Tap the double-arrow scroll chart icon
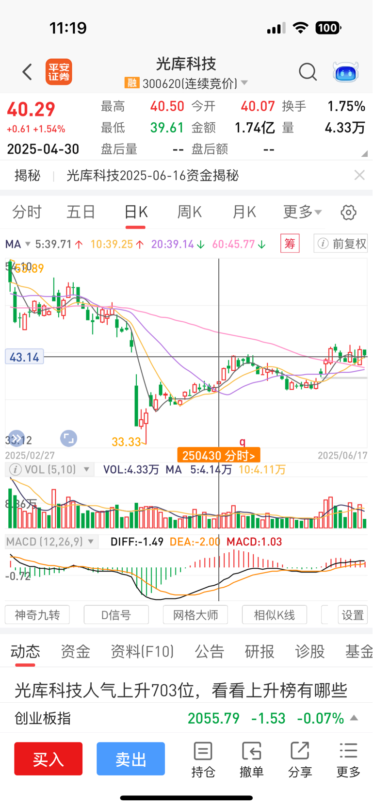 [x=16, y=438]
